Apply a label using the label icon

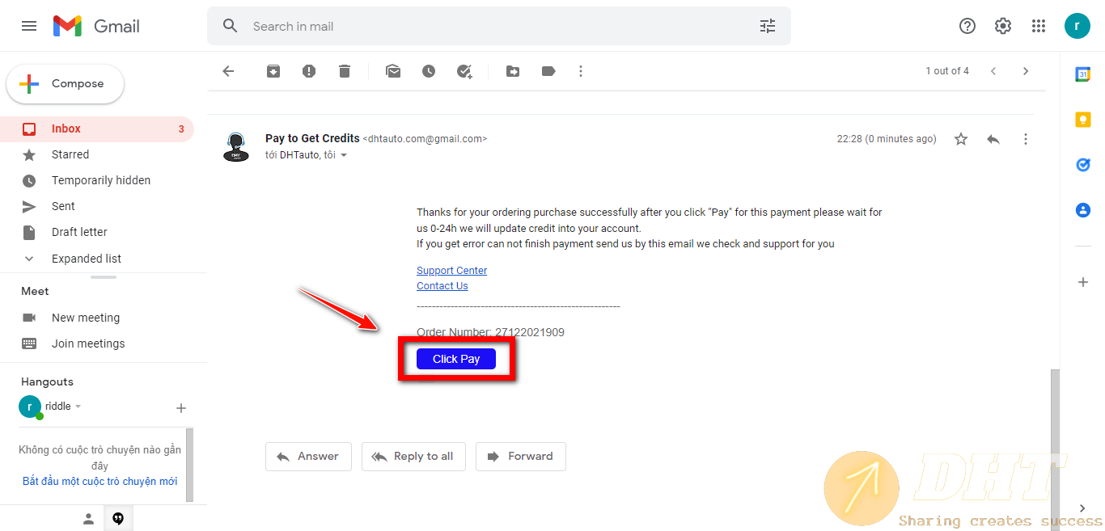[x=548, y=71]
